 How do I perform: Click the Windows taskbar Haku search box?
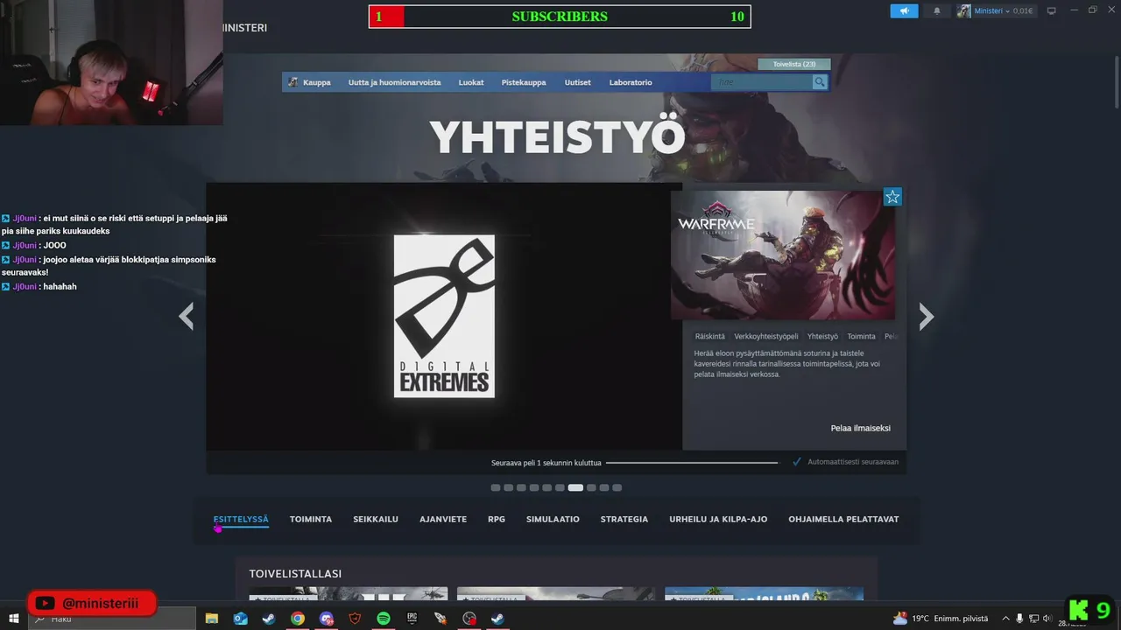(x=112, y=619)
